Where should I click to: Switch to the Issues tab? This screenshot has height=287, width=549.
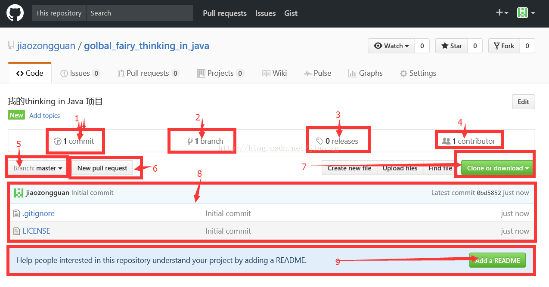(x=80, y=73)
